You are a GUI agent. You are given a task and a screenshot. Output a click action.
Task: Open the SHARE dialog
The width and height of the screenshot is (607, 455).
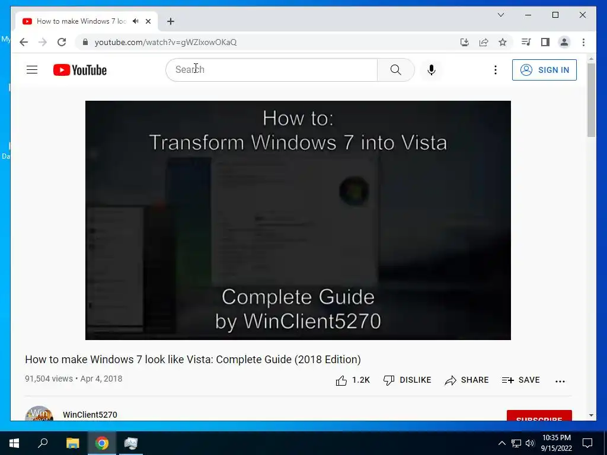467,380
